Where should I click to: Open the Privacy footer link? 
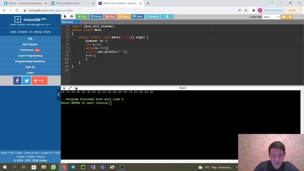pyautogui.click(x=40, y=157)
